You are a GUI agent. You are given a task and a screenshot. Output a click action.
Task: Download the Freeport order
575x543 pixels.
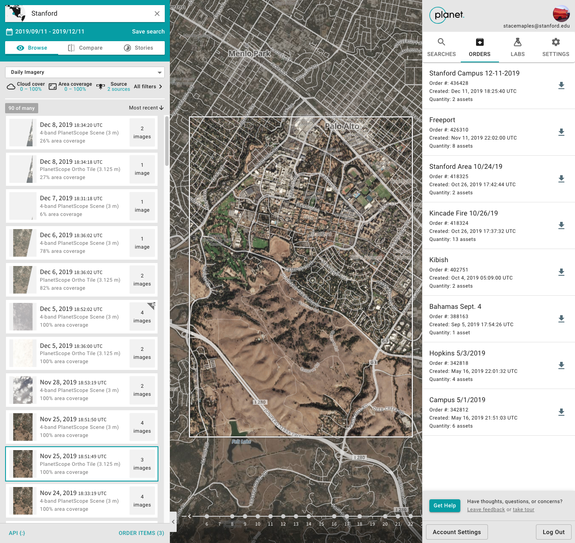pyautogui.click(x=561, y=132)
